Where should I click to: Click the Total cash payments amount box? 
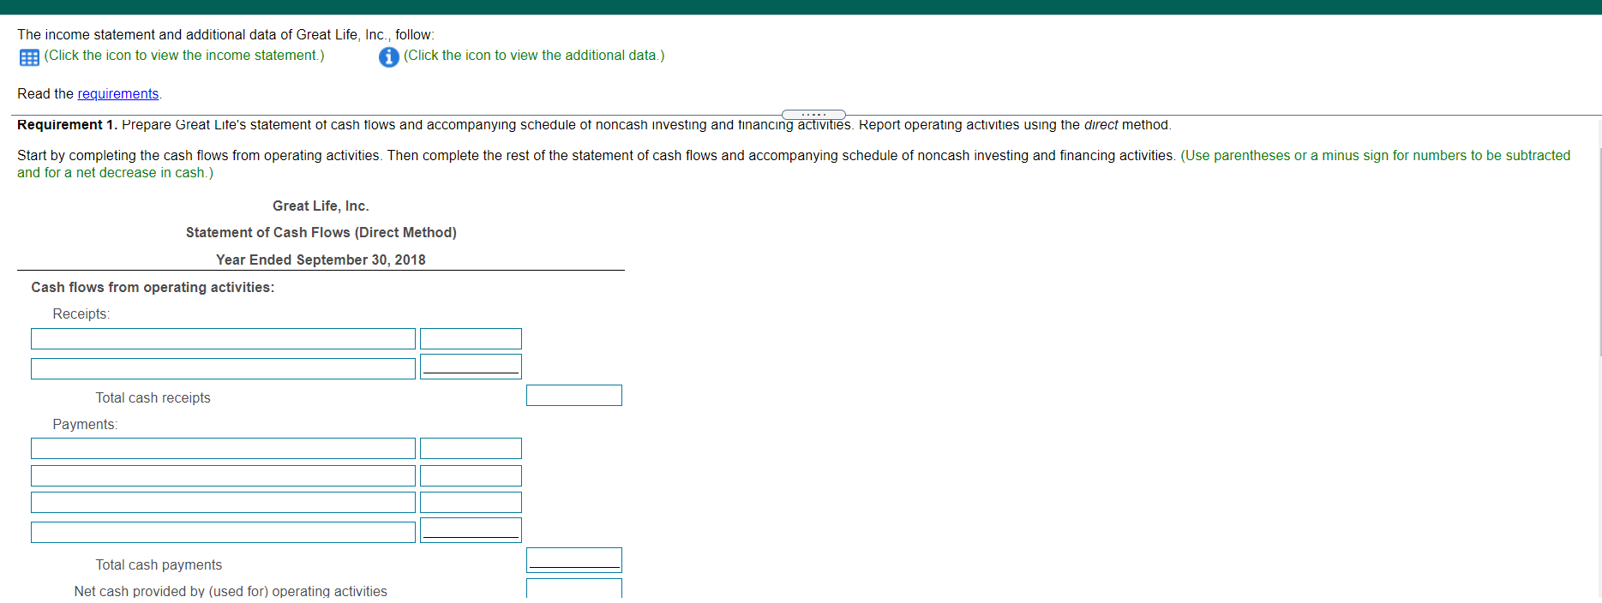[x=574, y=560]
